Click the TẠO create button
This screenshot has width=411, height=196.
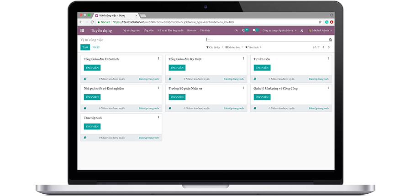(x=85, y=47)
